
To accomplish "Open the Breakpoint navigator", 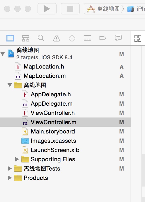I will (x=103, y=38).
